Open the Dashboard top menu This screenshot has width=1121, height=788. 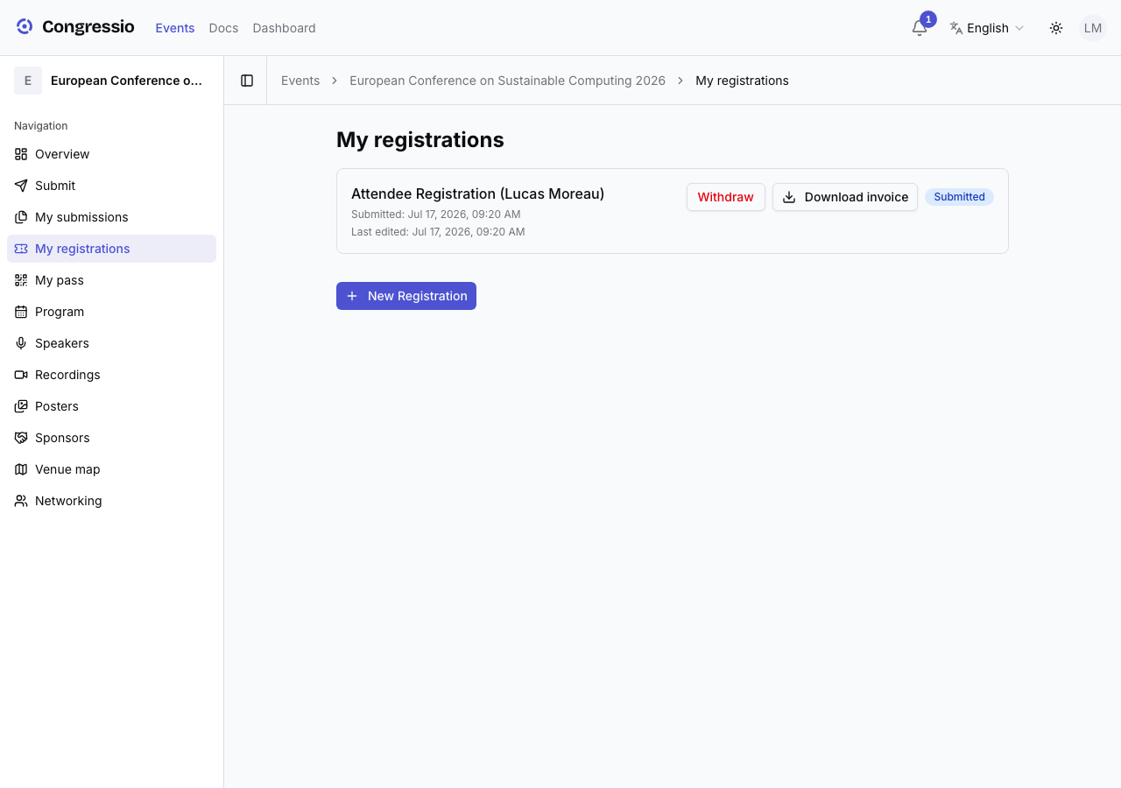[x=284, y=28]
